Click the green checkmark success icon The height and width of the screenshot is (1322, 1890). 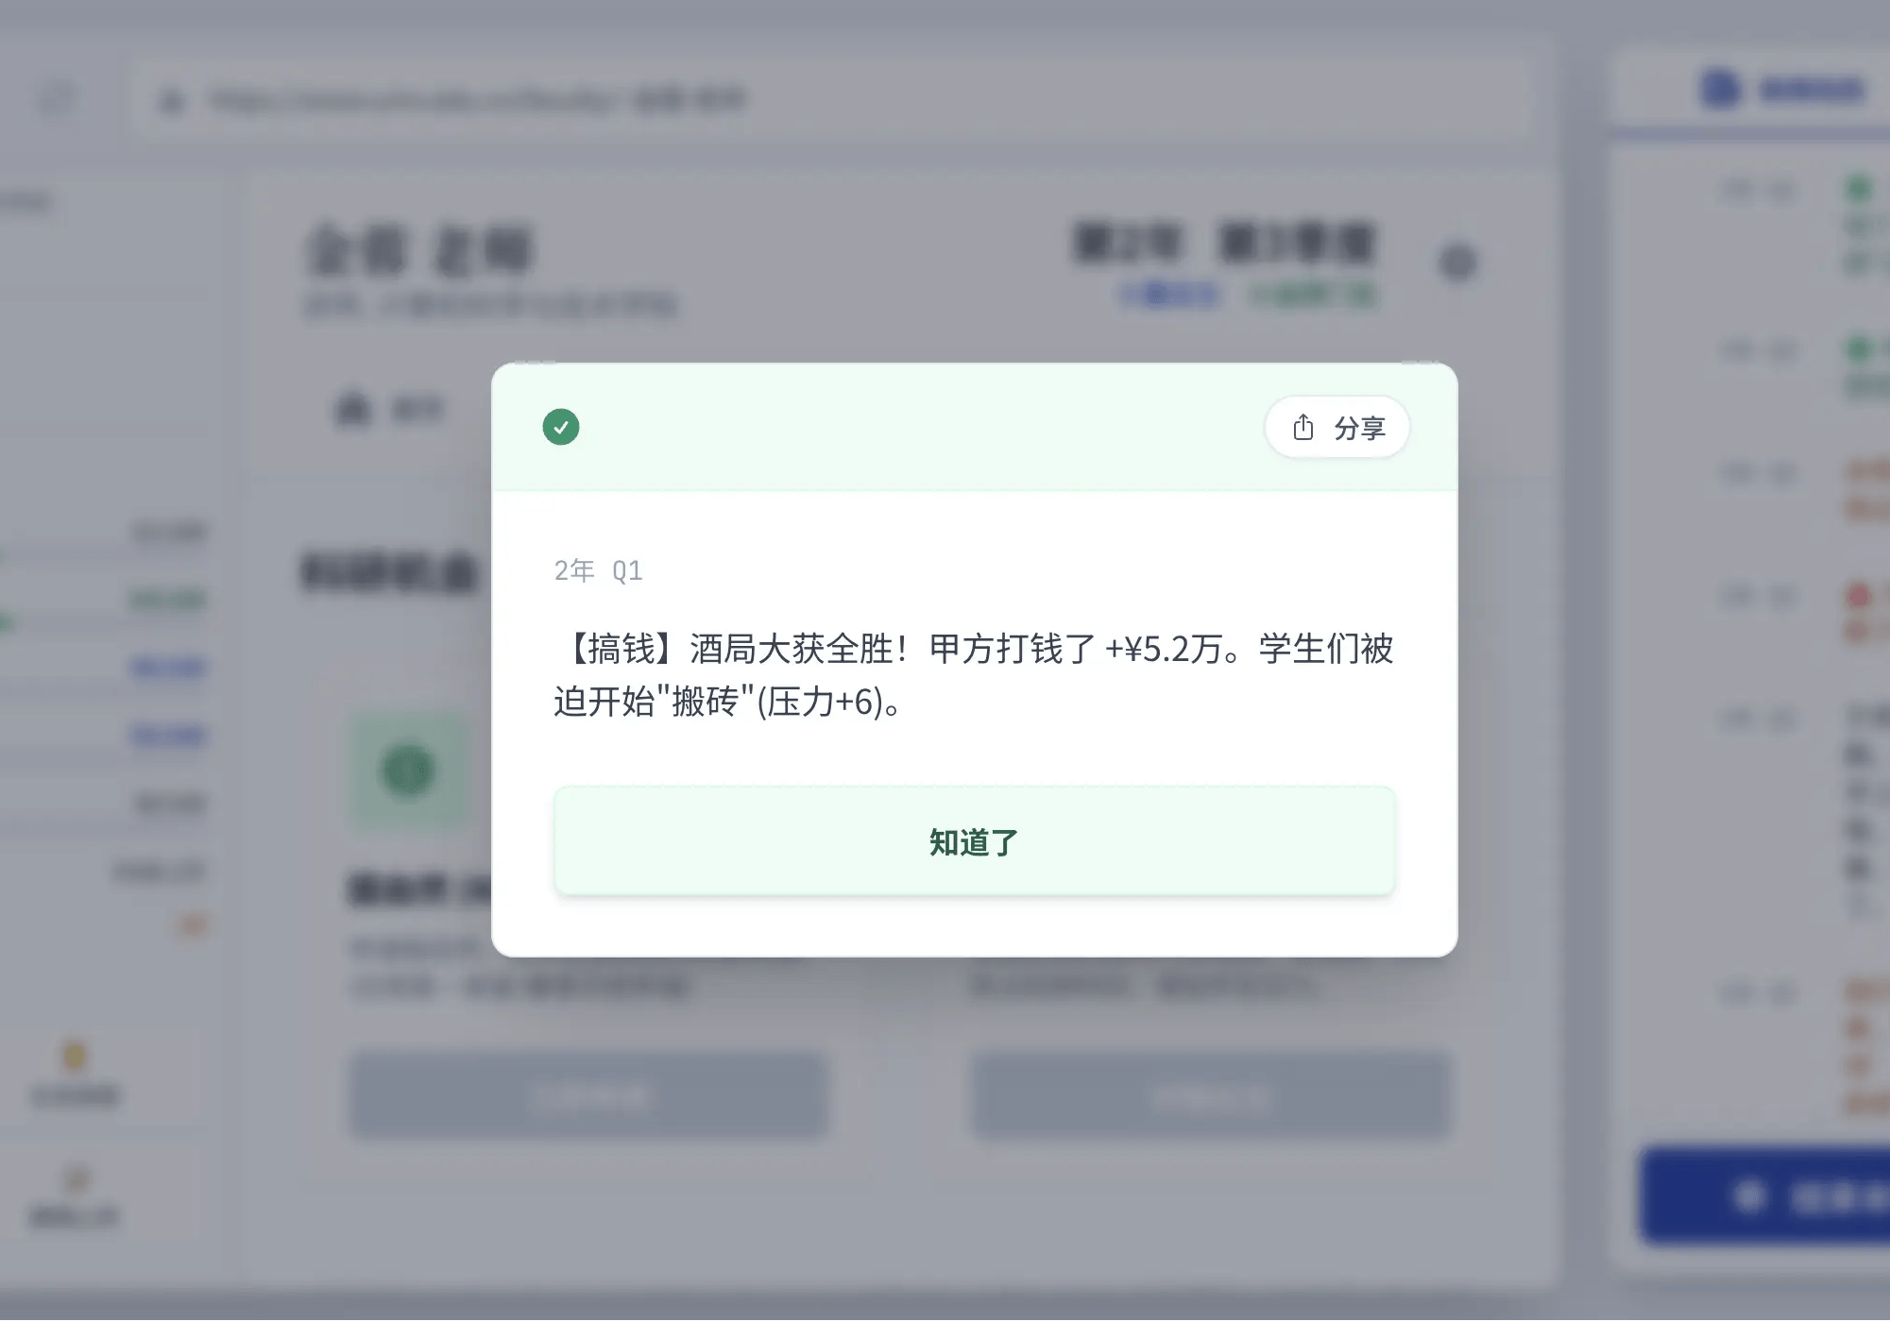(561, 427)
